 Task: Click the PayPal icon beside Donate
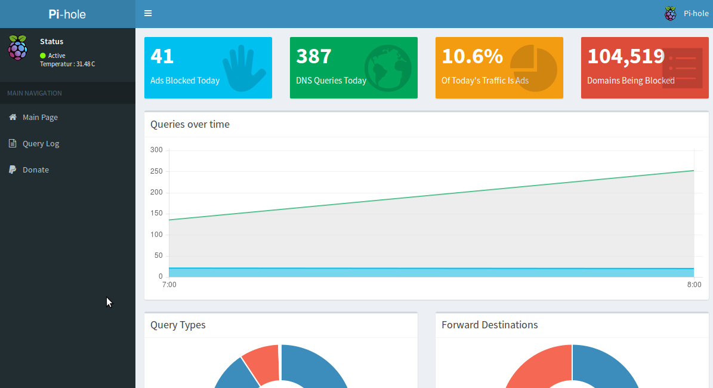point(13,170)
